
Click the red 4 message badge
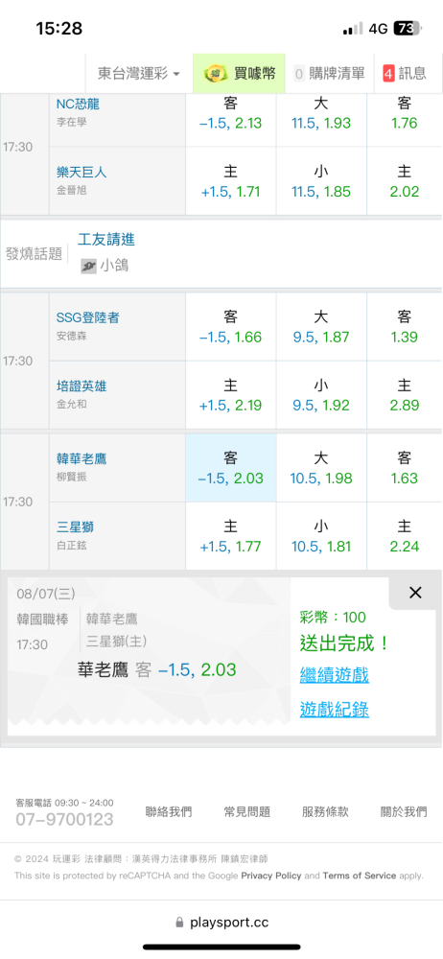click(x=388, y=74)
